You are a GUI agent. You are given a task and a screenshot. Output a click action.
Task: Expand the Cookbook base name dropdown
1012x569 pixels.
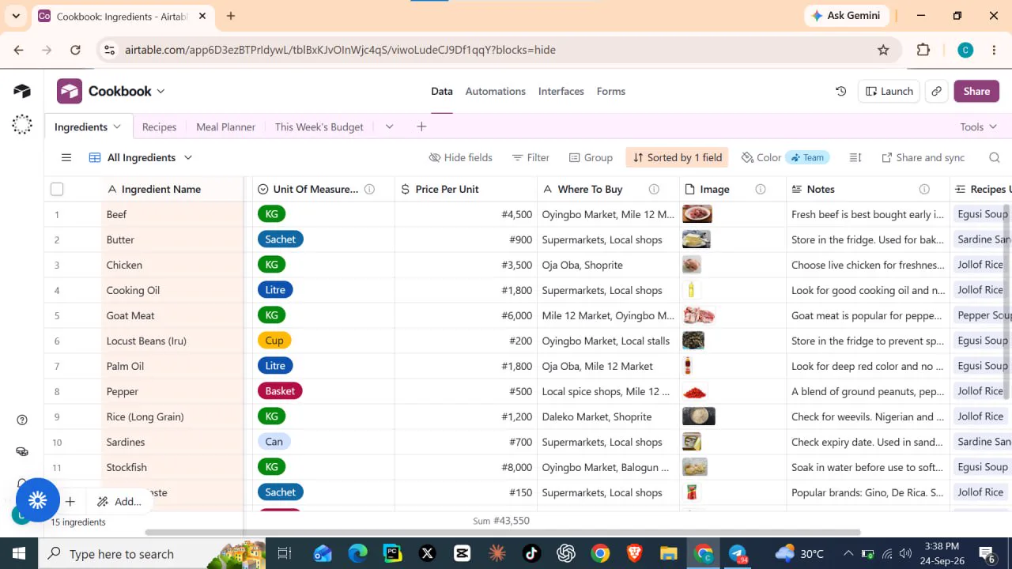click(160, 91)
